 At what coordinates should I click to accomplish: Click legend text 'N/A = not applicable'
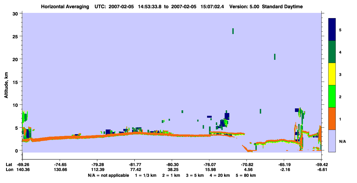[x=108, y=175]
